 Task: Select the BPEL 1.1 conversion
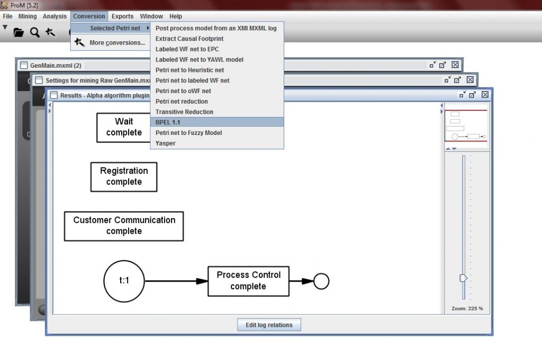217,122
